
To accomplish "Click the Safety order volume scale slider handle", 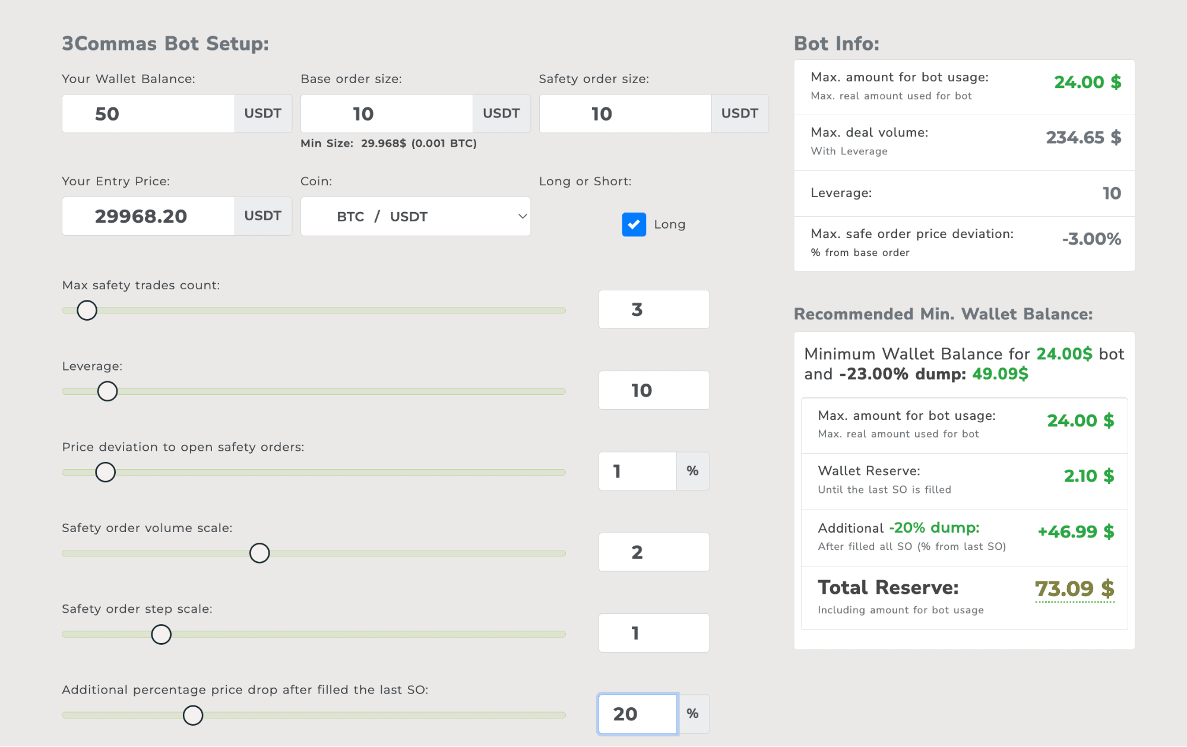I will (x=259, y=553).
